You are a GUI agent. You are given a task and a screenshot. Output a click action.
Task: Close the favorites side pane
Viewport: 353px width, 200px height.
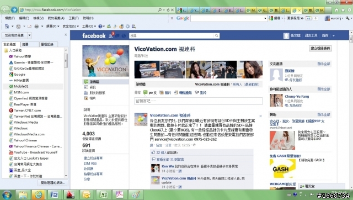[x=66, y=35]
